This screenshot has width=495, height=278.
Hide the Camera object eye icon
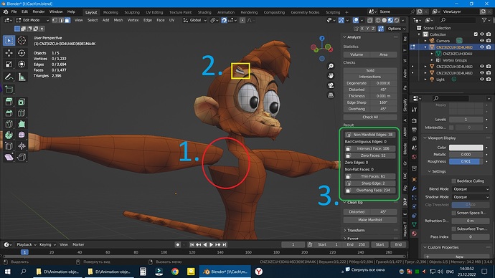click(482, 41)
